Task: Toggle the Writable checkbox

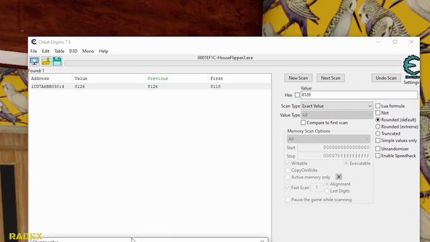Action: click(288, 163)
